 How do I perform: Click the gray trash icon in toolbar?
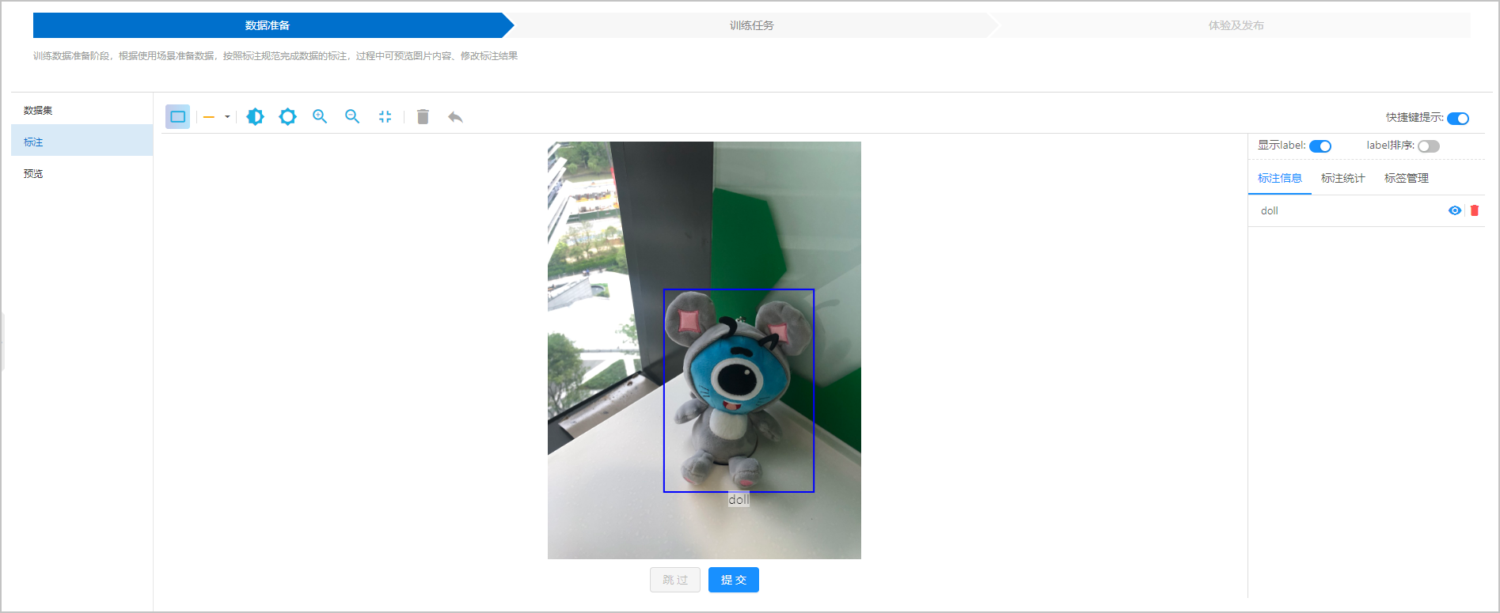423,117
